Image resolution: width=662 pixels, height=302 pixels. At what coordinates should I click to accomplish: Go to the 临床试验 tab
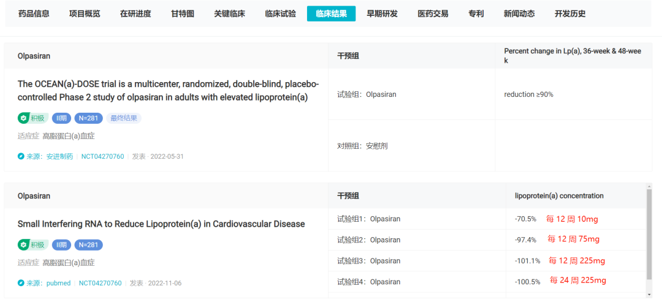(280, 13)
